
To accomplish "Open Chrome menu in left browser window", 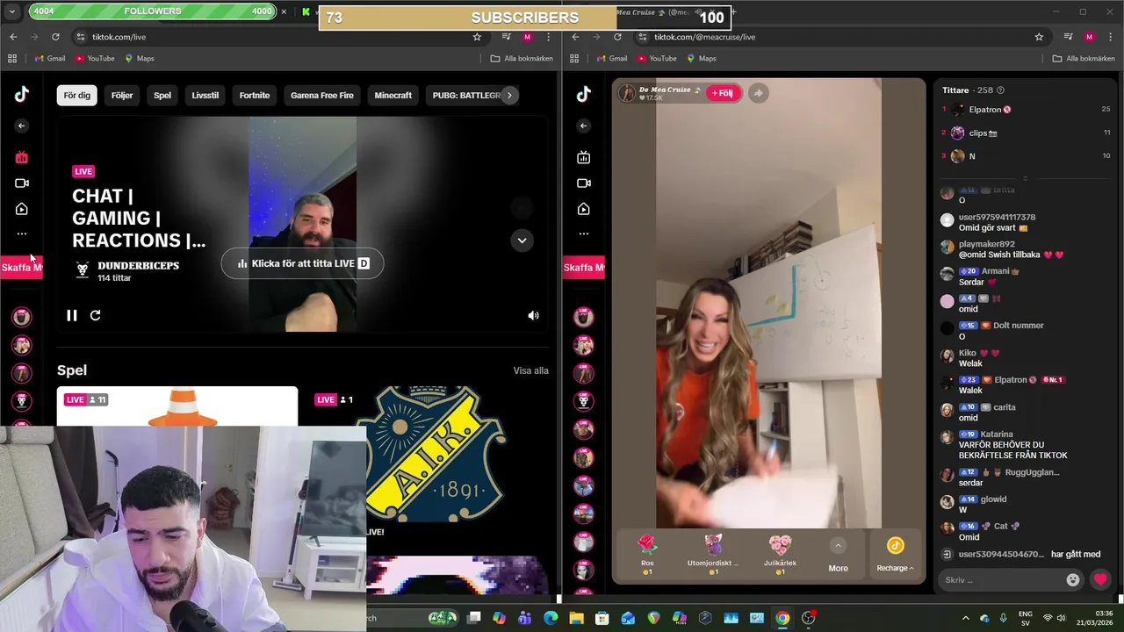I will click(x=549, y=37).
